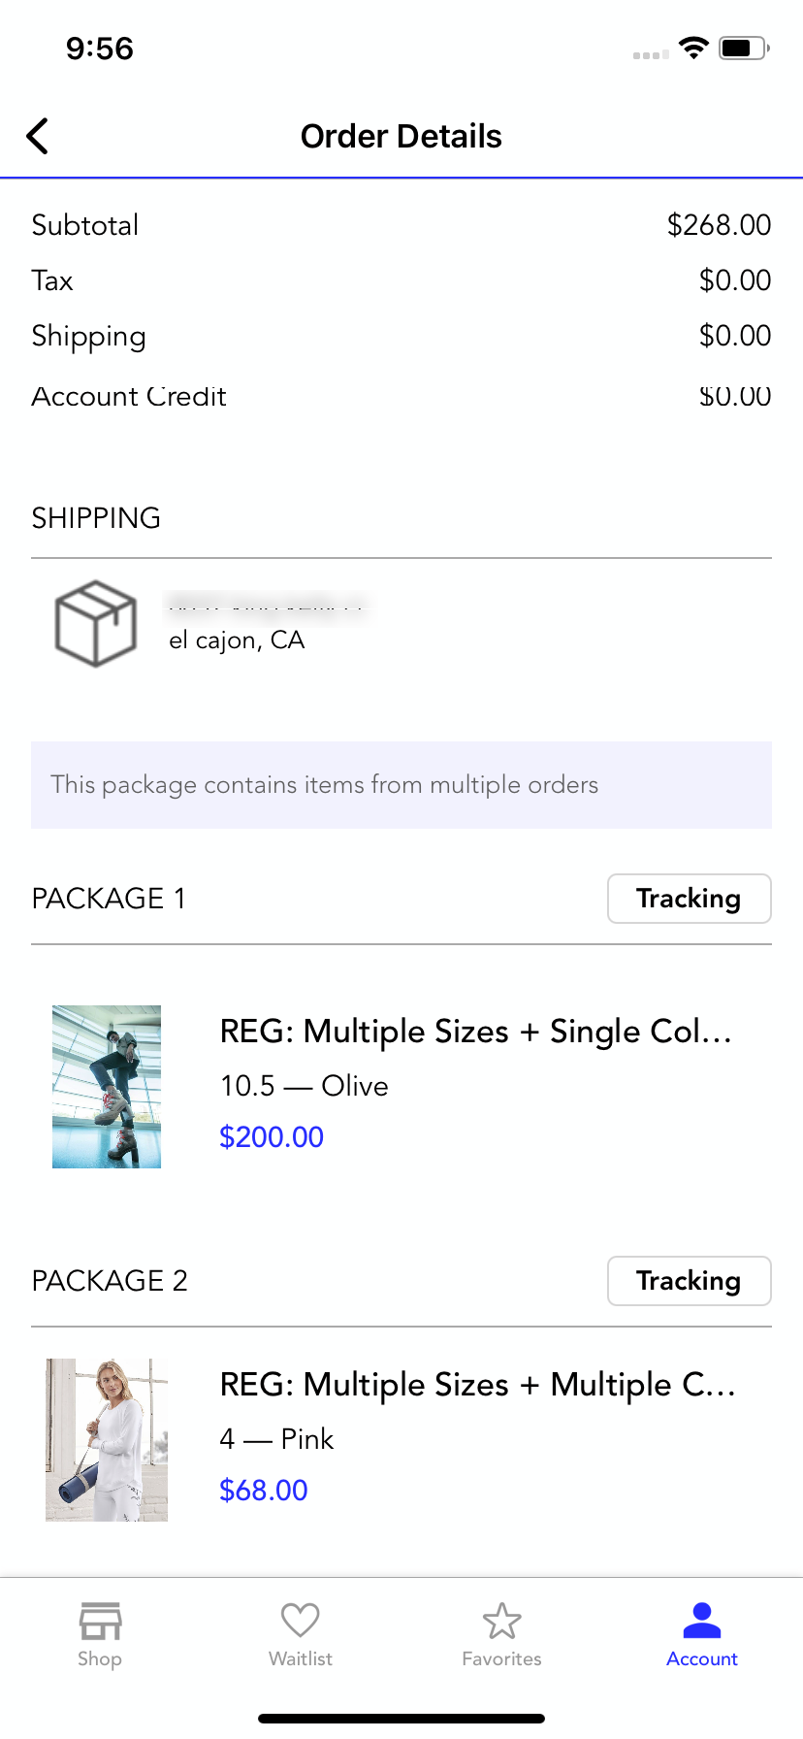Viewport: 803px width, 1739px height.
Task: Tap the shipping box icon
Action: click(x=95, y=623)
